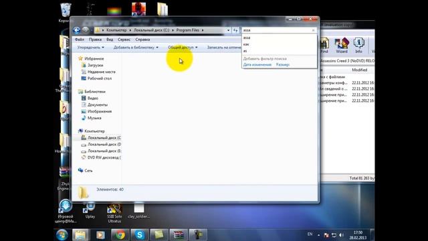The height and width of the screenshot is (241, 428).
Task: Go back with the Explorer back arrow
Action: [x=76, y=30]
